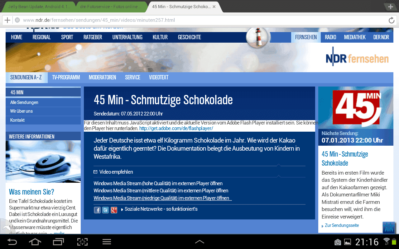Tap the blue floating icon bottom right
The height and width of the screenshot is (249, 399).
point(389,228)
